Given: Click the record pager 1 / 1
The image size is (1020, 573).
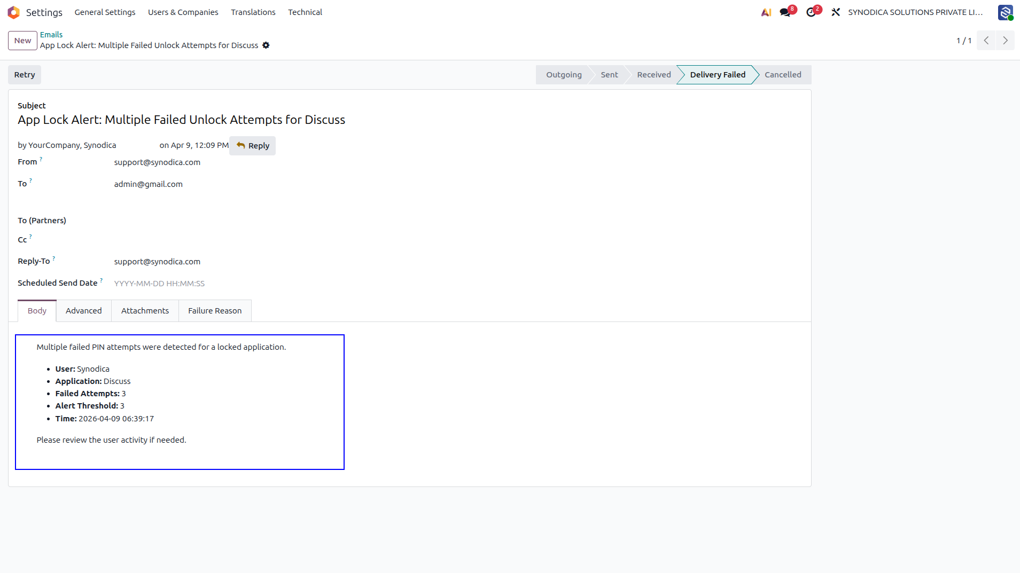Looking at the screenshot, I should (964, 41).
